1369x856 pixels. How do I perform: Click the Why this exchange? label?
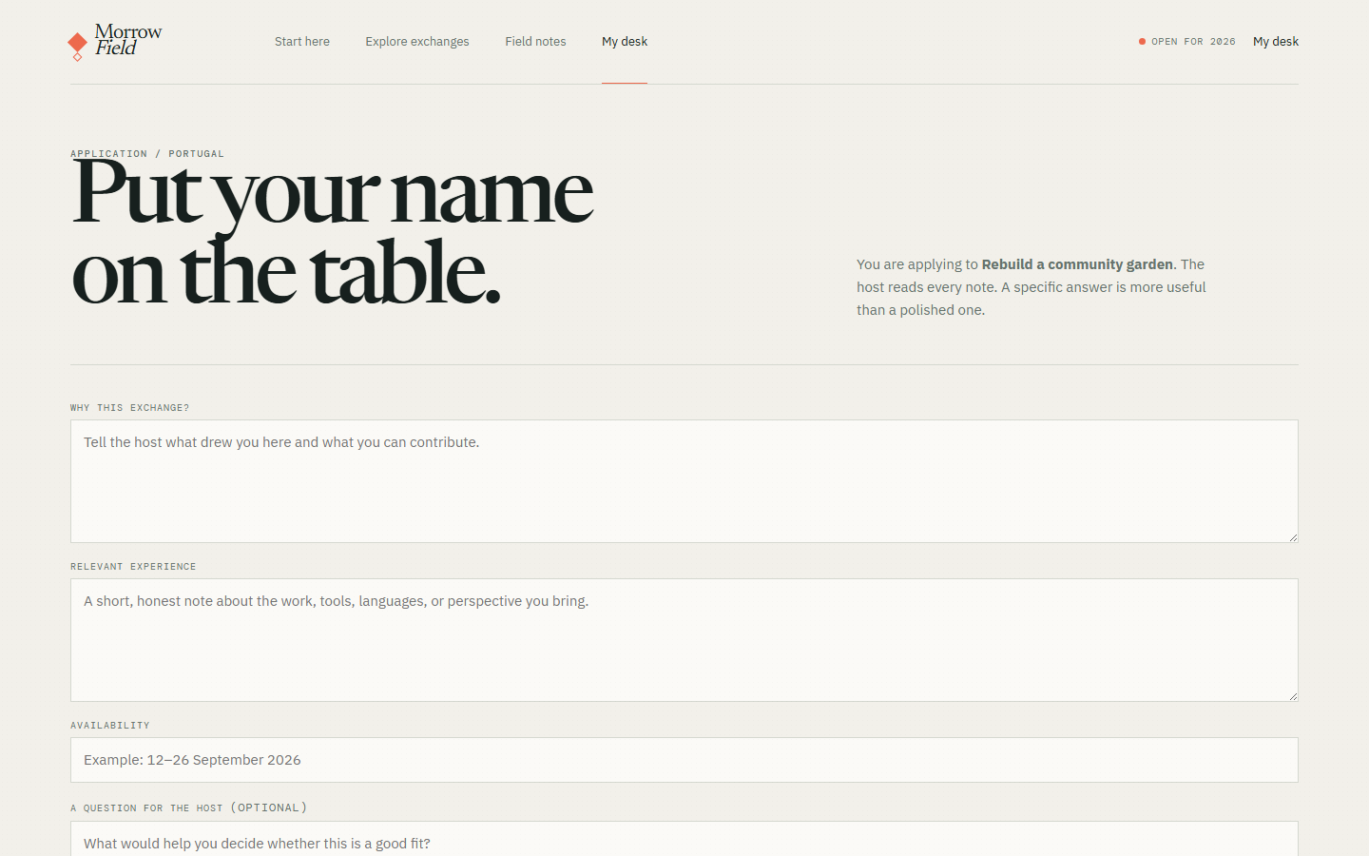click(x=129, y=408)
